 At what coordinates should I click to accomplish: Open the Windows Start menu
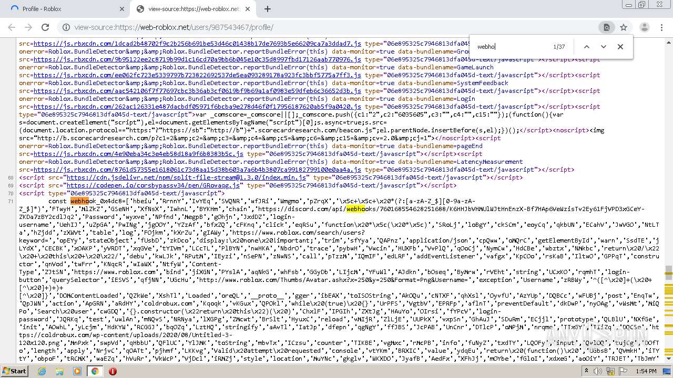(x=14, y=371)
